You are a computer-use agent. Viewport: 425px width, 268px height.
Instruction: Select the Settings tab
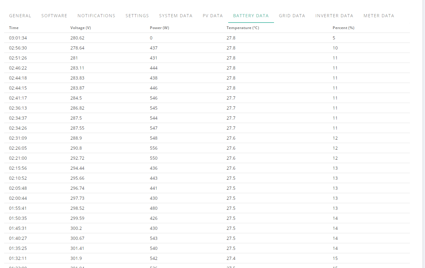click(137, 16)
